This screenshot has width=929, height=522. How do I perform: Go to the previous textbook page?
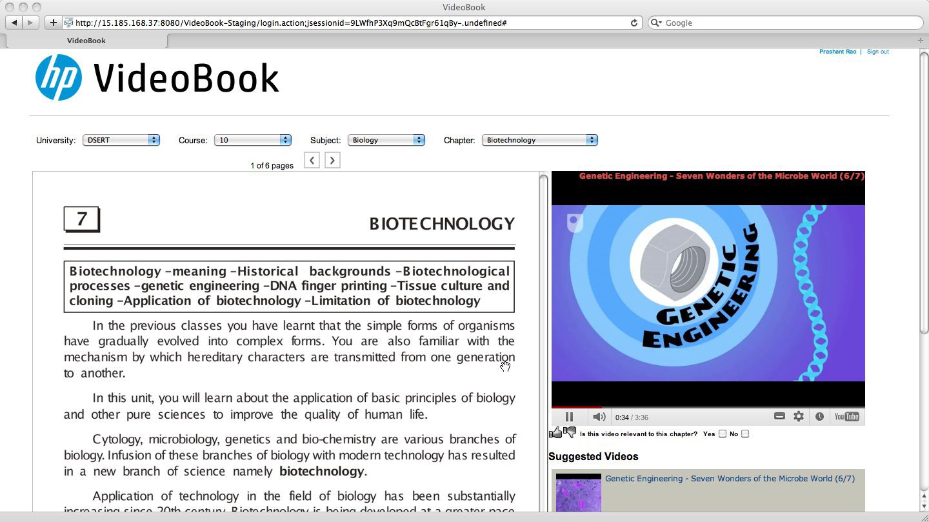point(312,160)
